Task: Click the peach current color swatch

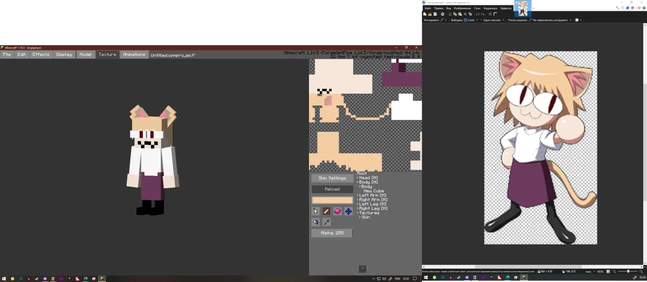Action: click(332, 200)
